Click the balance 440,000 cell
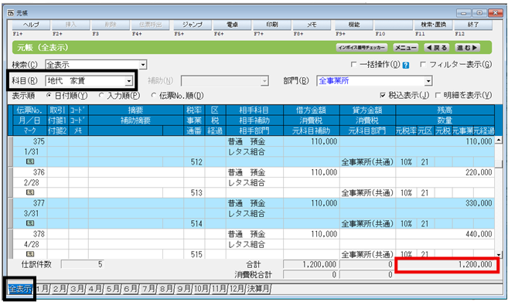This screenshot has height=302, width=508. pos(445,234)
